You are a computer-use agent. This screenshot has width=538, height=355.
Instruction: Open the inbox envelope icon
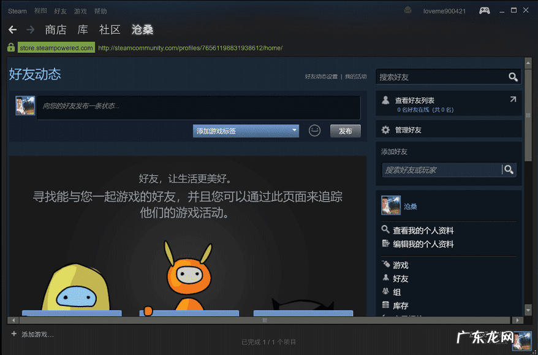click(x=407, y=10)
